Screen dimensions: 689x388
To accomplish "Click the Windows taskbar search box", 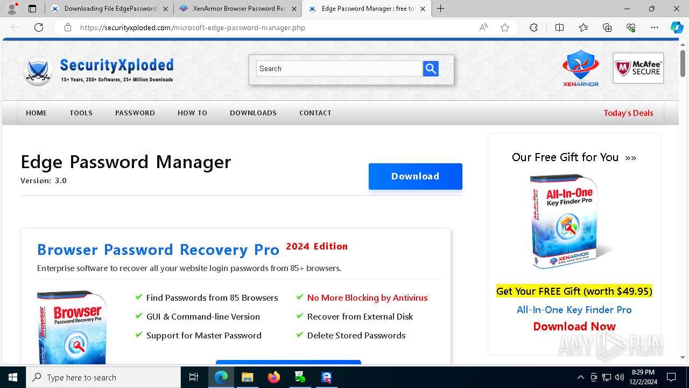I will tap(103, 377).
